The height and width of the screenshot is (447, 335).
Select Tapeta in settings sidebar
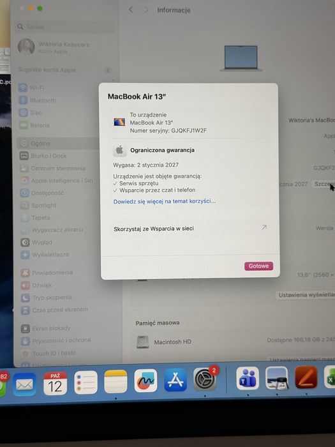pyautogui.click(x=35, y=218)
